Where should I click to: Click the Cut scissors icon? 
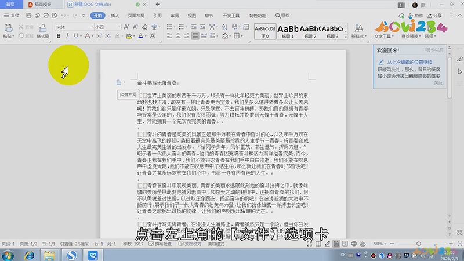click(x=21, y=27)
